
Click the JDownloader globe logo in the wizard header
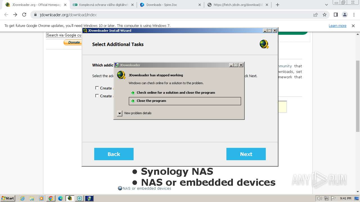tap(264, 44)
